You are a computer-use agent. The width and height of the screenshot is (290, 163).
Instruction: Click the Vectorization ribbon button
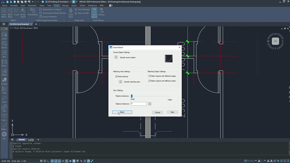click(33, 12)
